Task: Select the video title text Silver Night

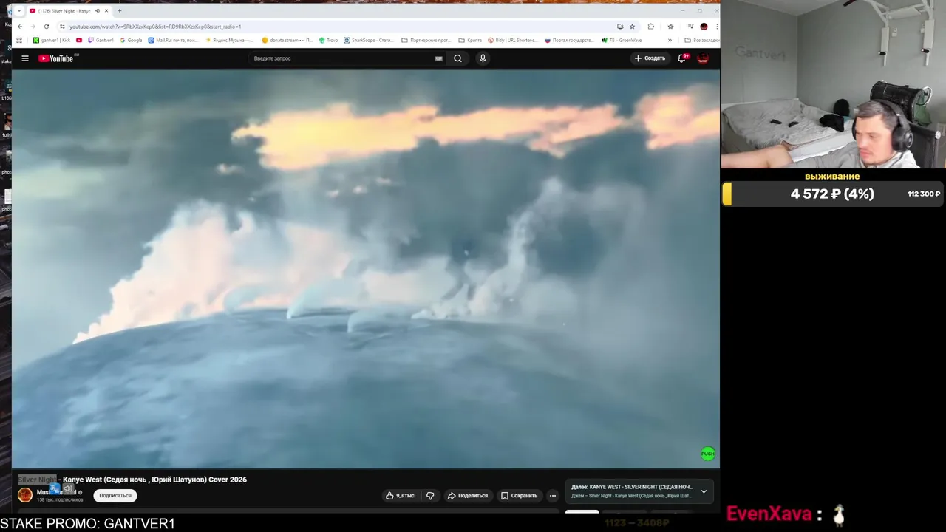Action: (x=37, y=480)
